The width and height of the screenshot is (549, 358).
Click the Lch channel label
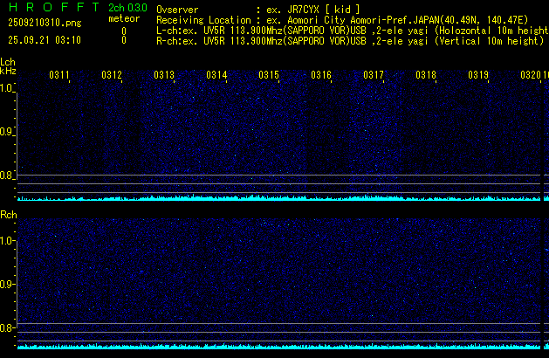(8, 62)
